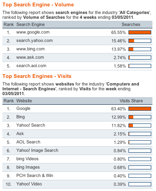Open the www.bing.com entry

tap(30, 49)
